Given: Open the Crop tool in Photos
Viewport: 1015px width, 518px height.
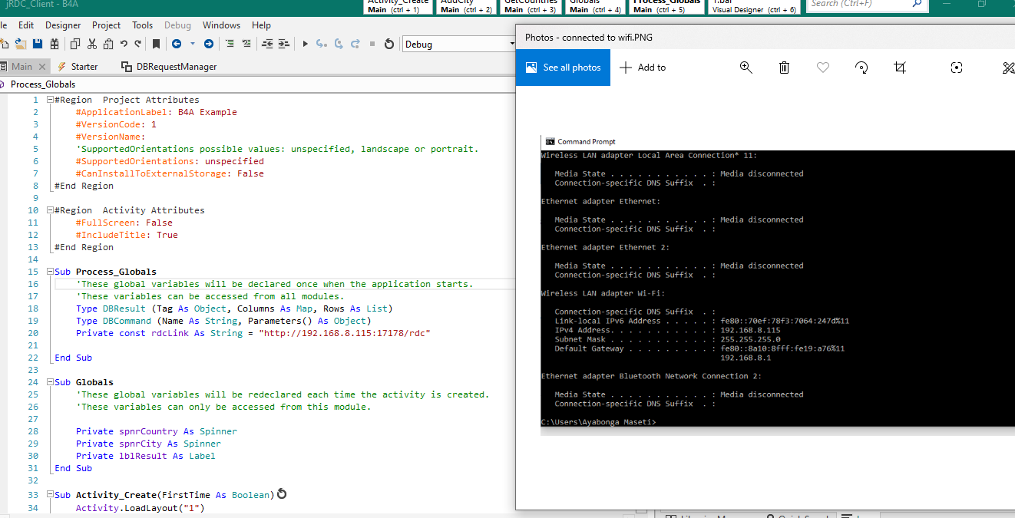Looking at the screenshot, I should [900, 68].
